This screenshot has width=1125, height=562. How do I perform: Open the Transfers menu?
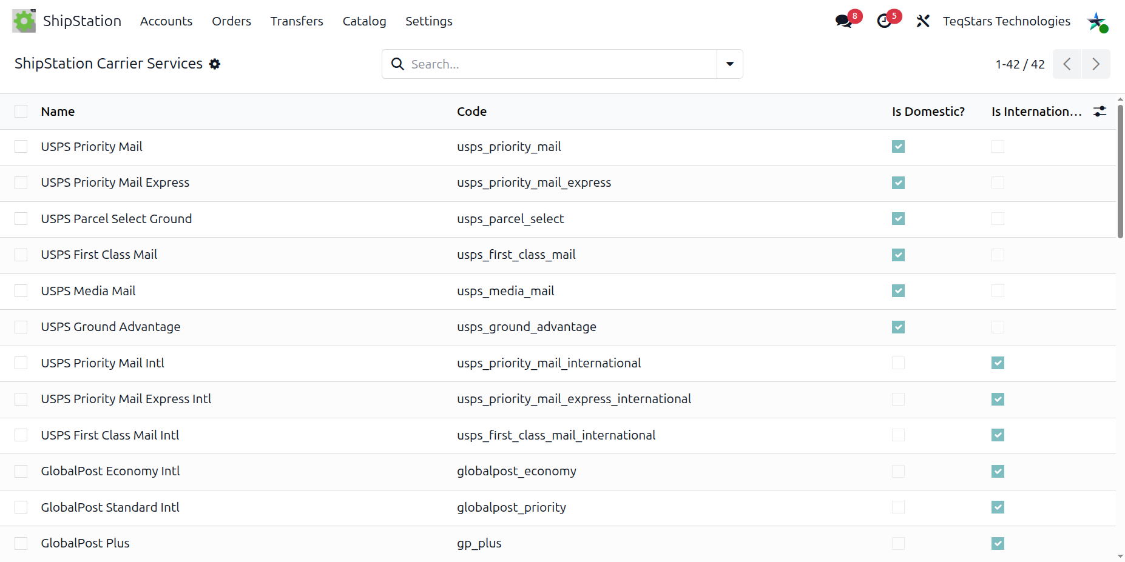(297, 21)
